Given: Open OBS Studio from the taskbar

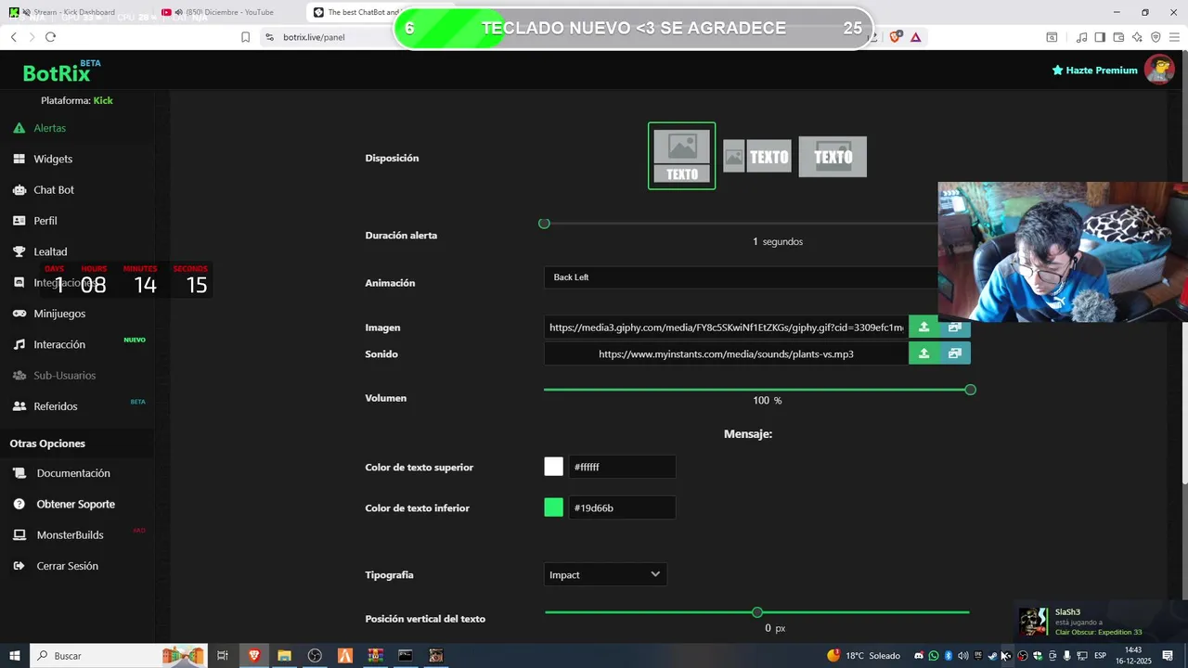Looking at the screenshot, I should click(x=315, y=656).
